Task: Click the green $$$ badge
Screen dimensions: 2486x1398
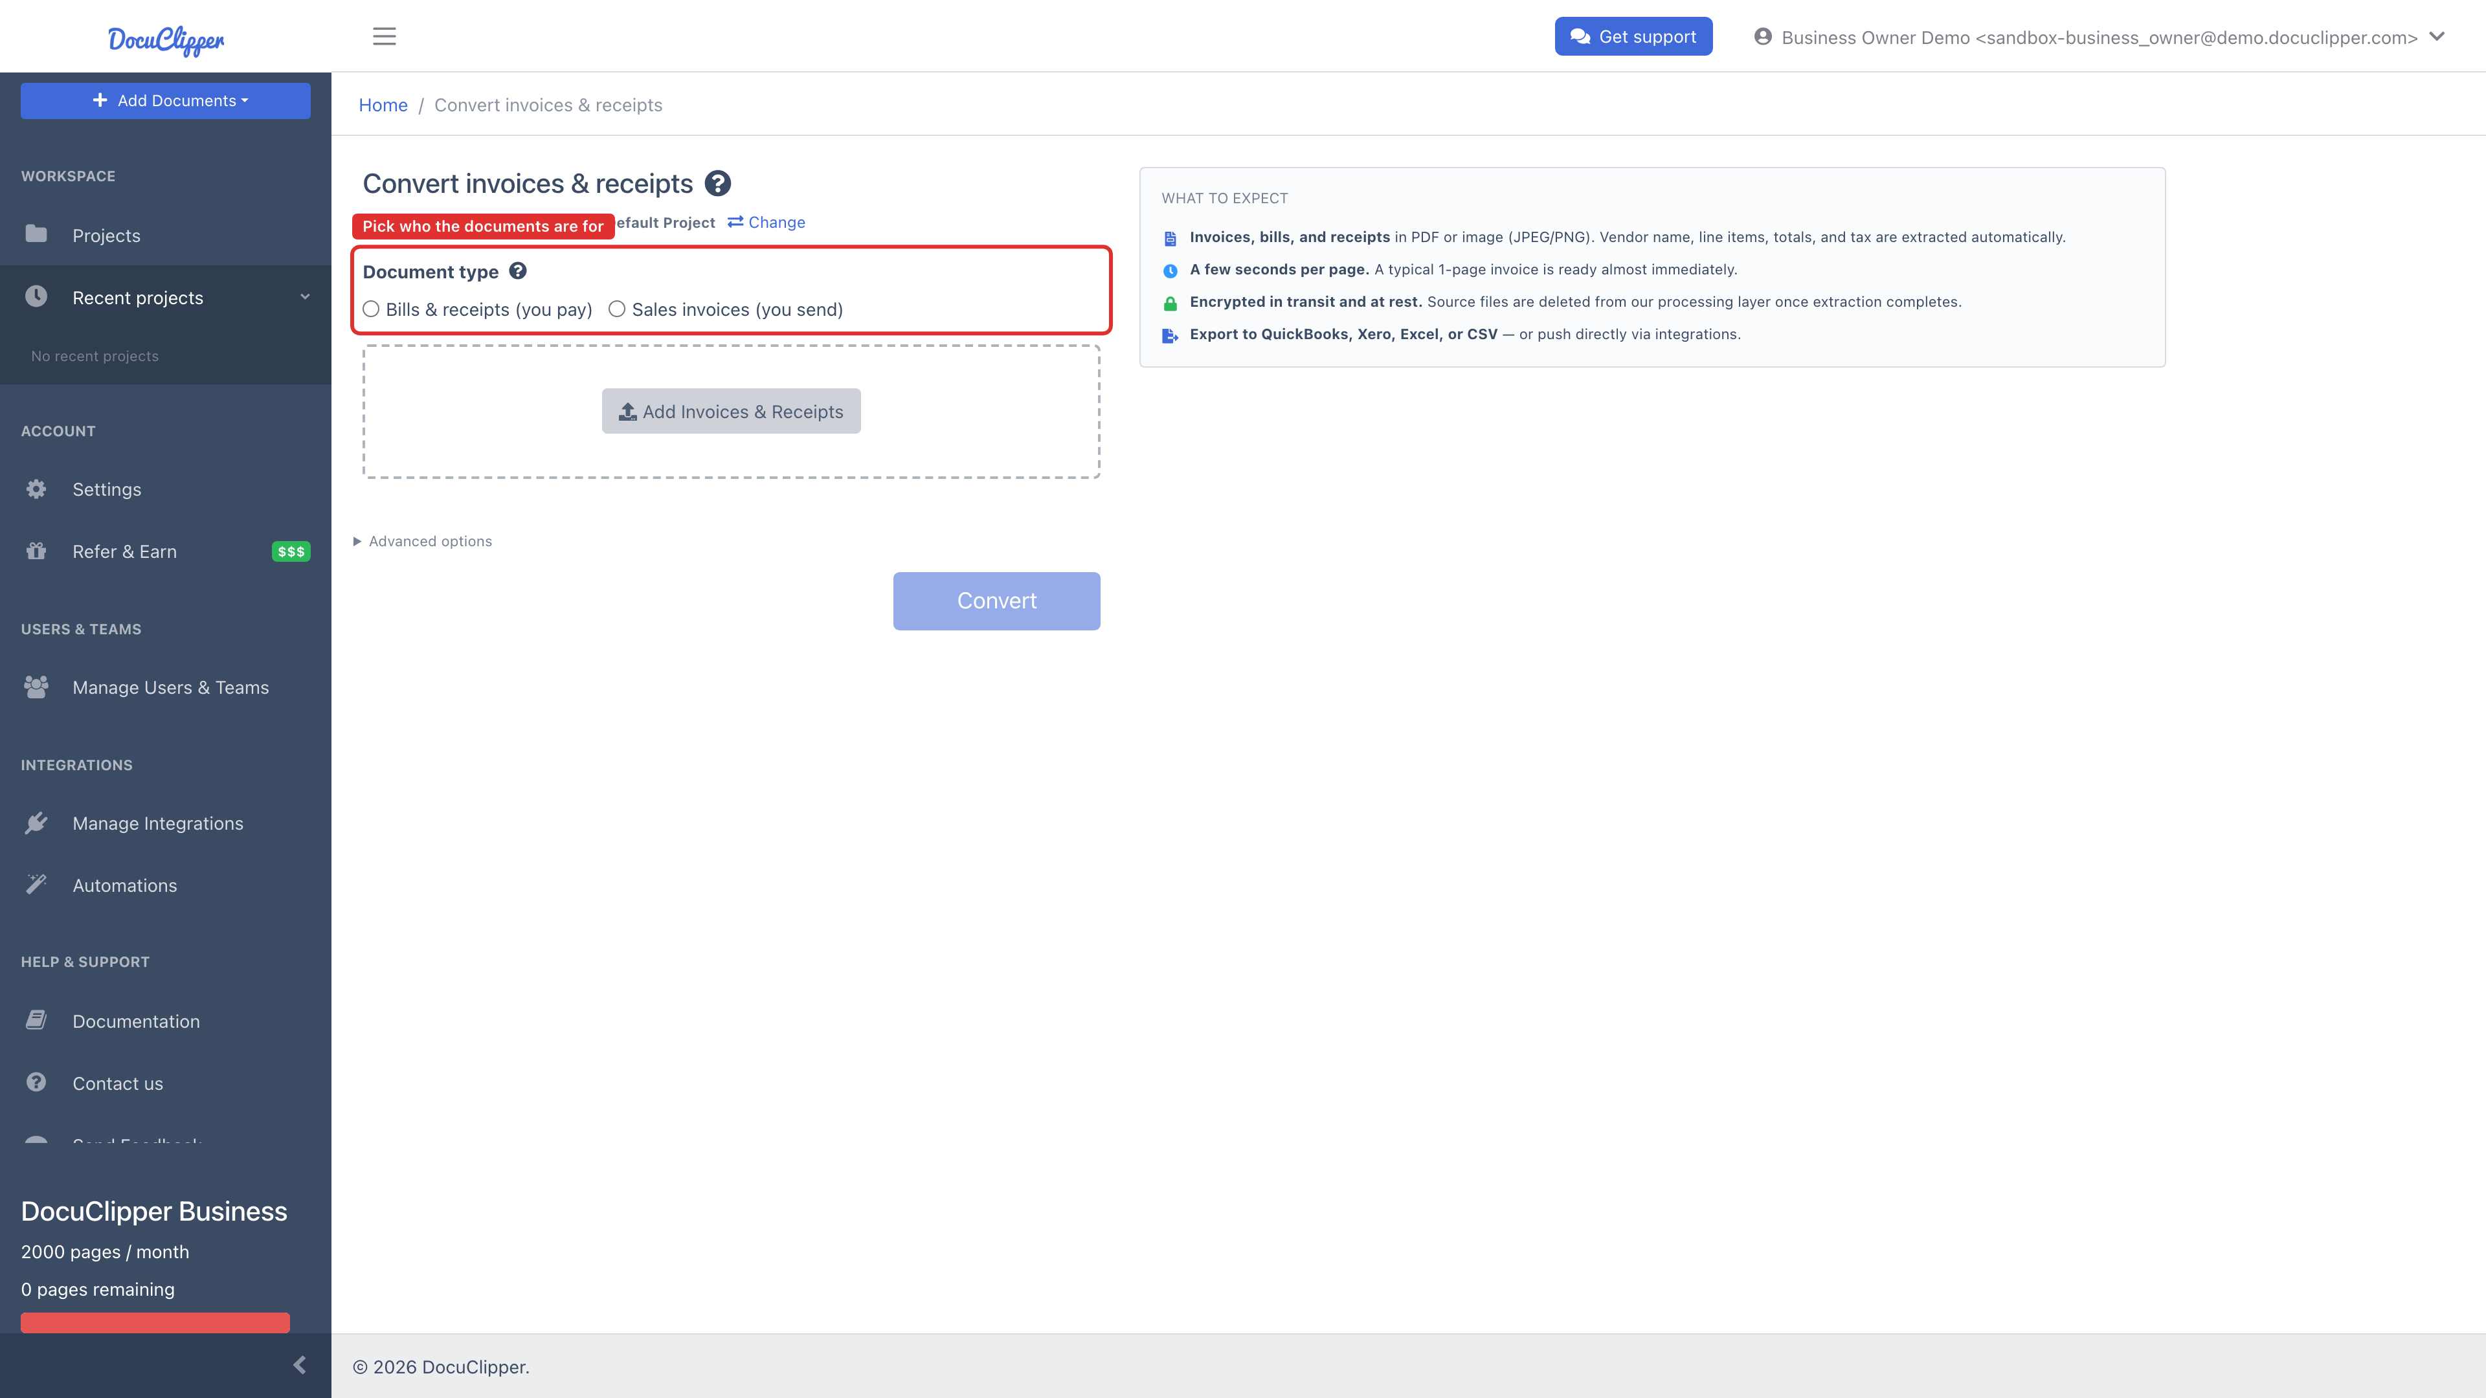Action: (291, 552)
